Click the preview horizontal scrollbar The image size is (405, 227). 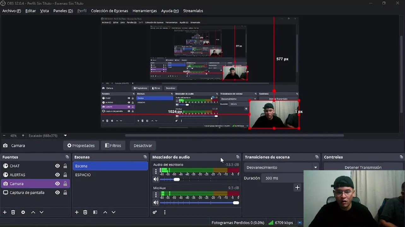coord(234,136)
